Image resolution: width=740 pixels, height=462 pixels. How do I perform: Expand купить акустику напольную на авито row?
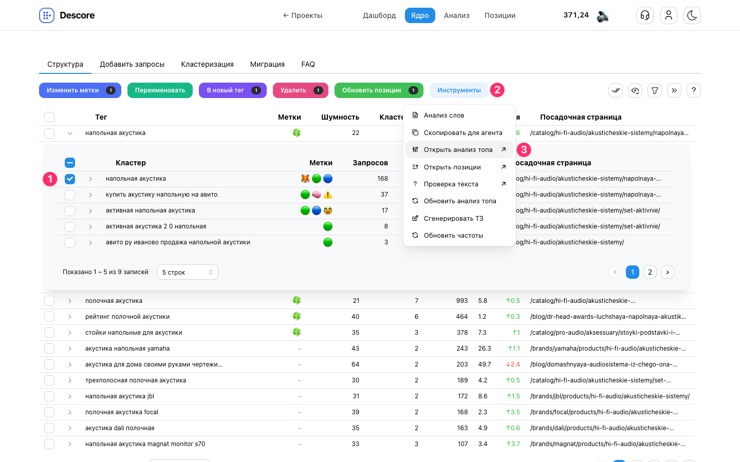click(x=90, y=195)
